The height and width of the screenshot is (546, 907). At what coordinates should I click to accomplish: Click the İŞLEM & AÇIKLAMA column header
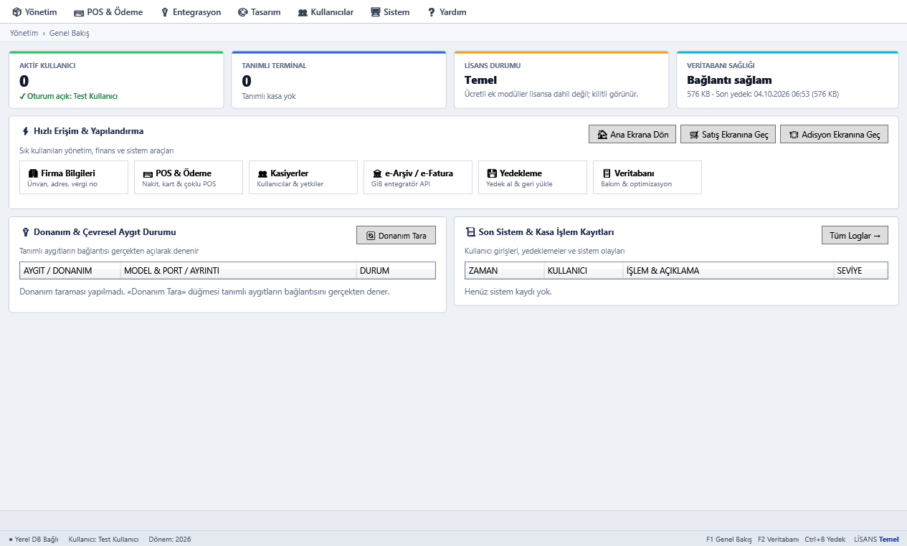[x=728, y=271]
